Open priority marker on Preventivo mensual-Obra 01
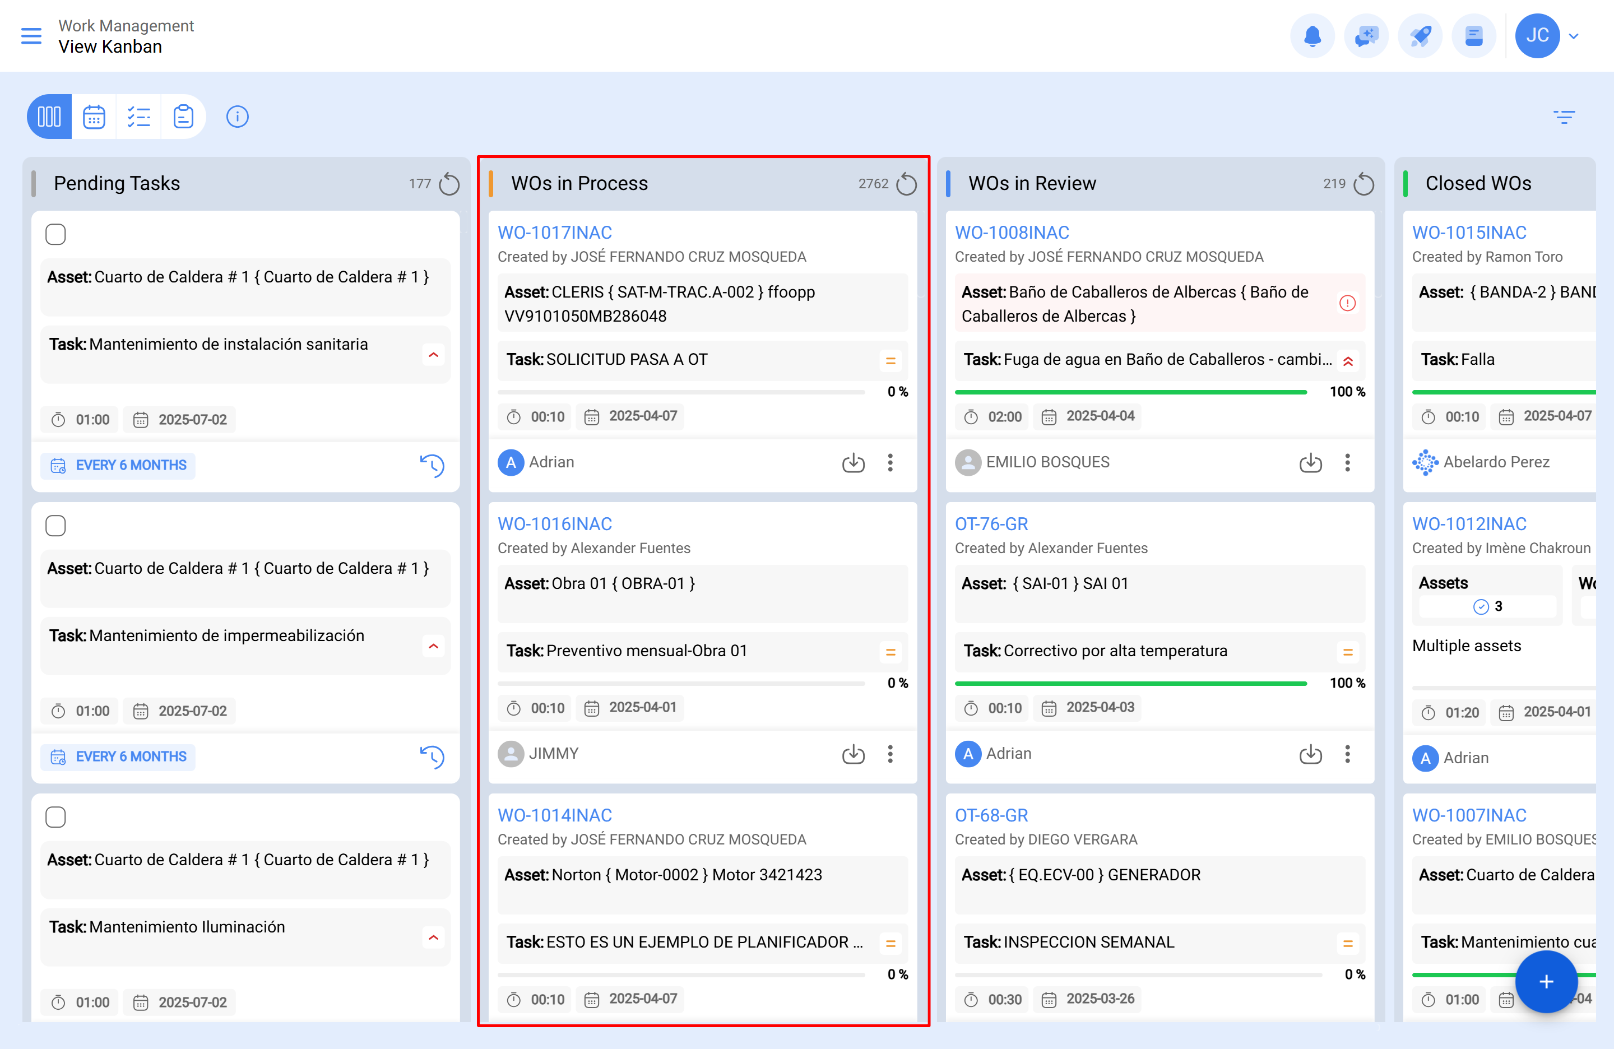Viewport: 1614px width, 1049px height. click(x=891, y=652)
